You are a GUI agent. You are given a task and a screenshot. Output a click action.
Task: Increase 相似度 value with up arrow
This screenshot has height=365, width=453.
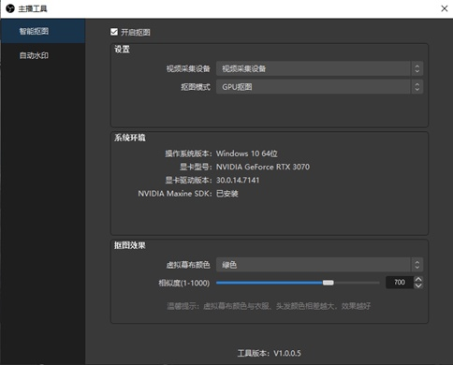click(418, 279)
